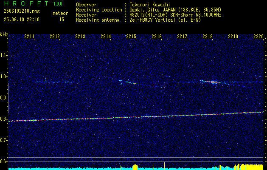Select the version number 1.0.0
The width and height of the screenshot is (267, 170).
[x=58, y=4]
